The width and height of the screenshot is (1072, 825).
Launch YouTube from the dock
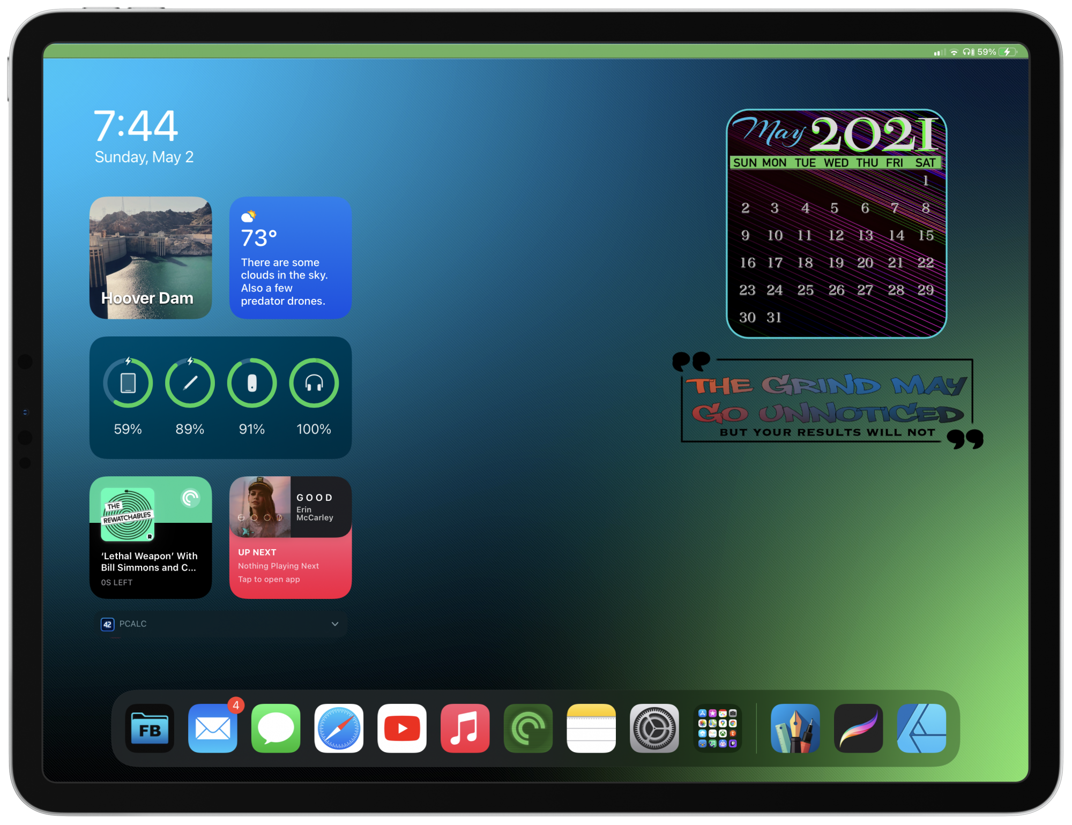(402, 729)
